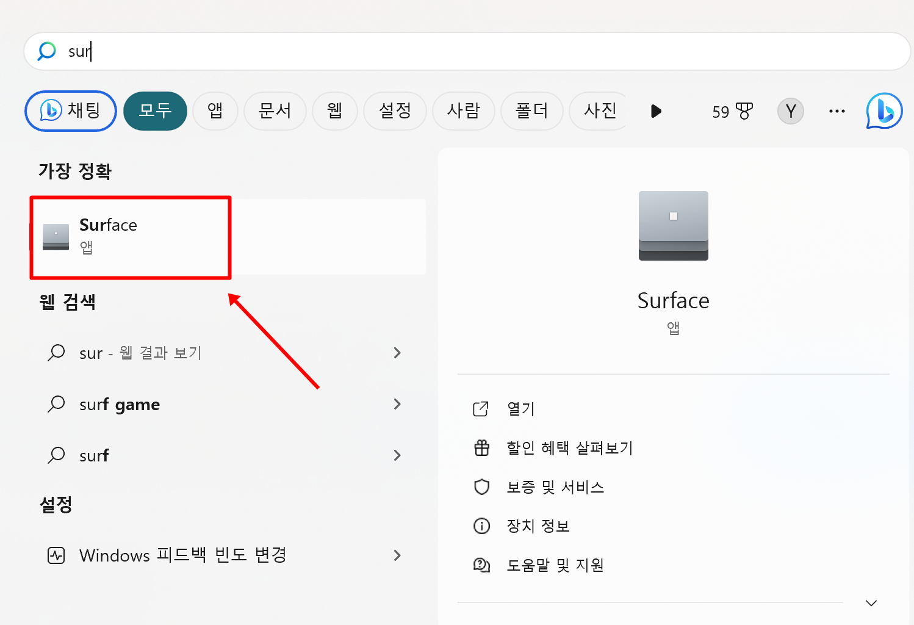Expand chevron for Windows 피드백 빈도 변경
The width and height of the screenshot is (914, 625).
pyautogui.click(x=397, y=555)
